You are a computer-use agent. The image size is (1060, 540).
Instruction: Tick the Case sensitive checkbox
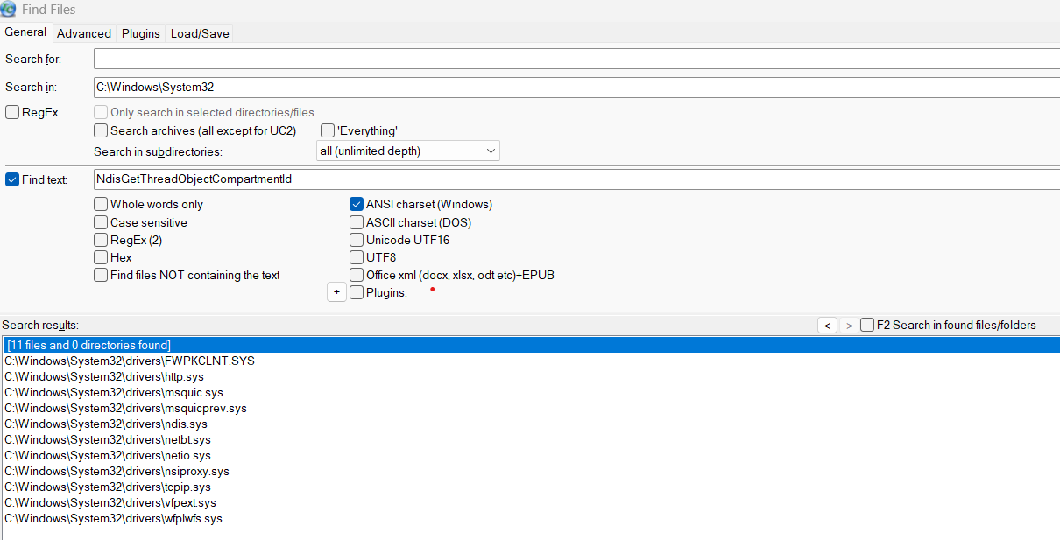(101, 222)
